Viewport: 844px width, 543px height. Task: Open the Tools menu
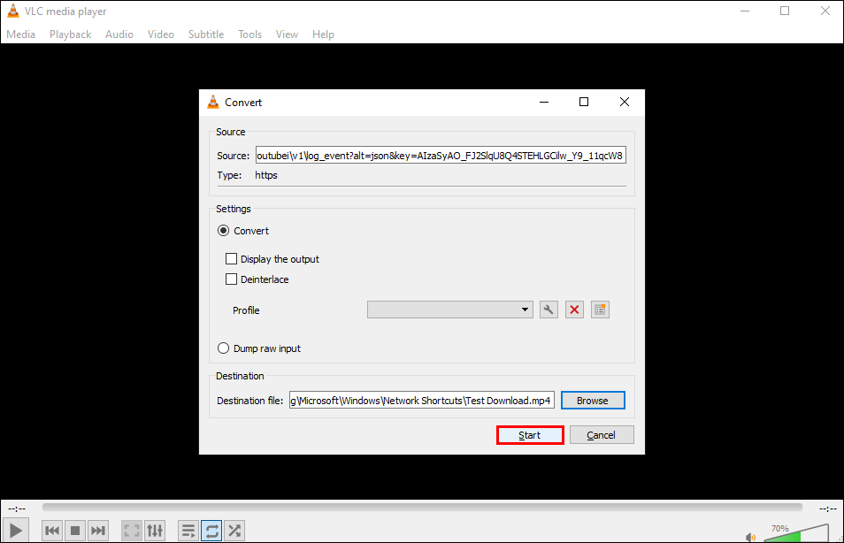(x=250, y=34)
